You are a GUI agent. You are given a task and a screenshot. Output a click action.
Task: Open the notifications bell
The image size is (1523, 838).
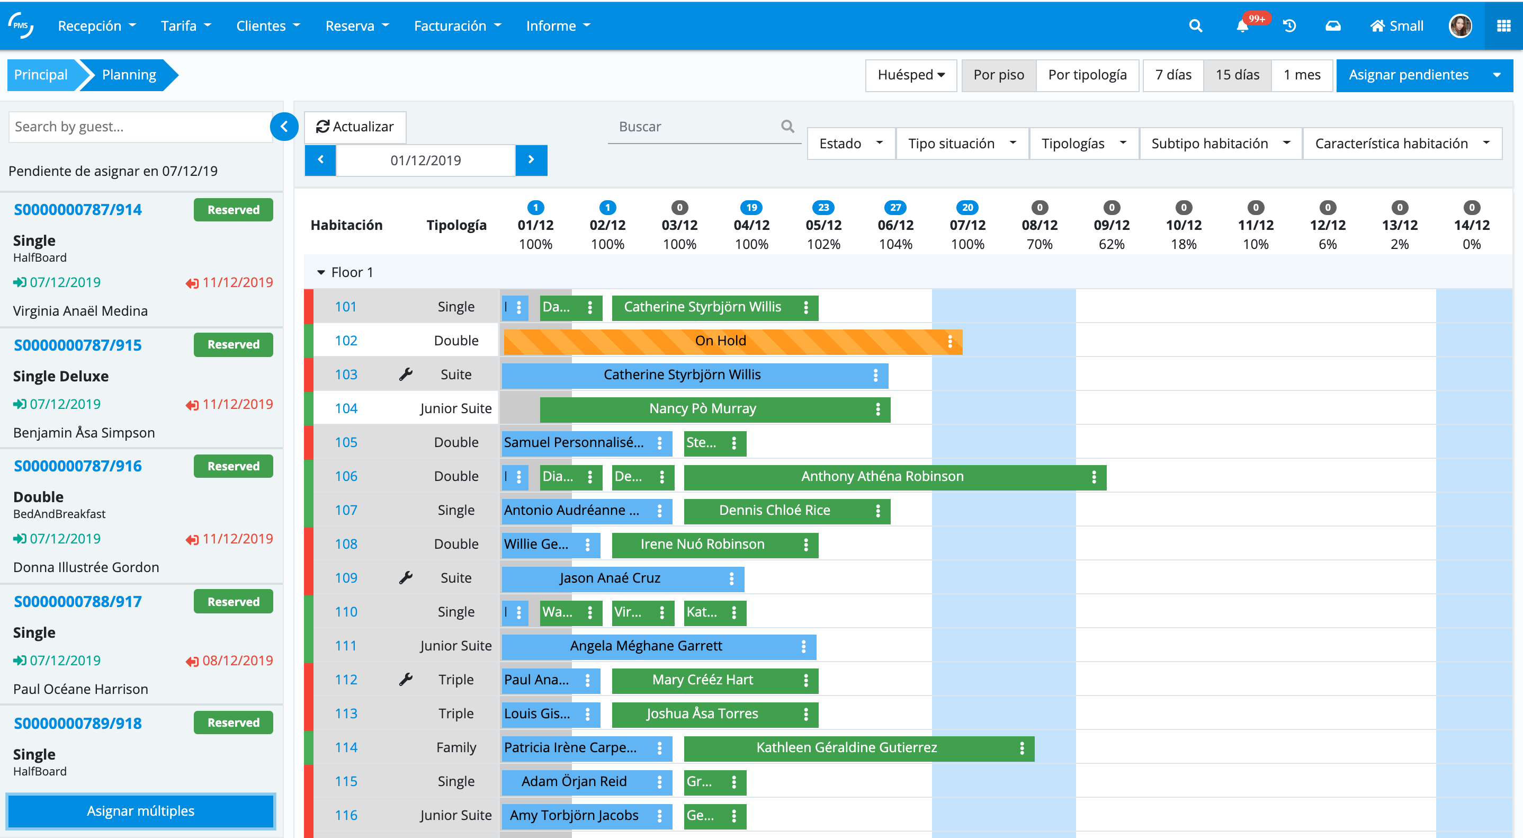[1242, 26]
